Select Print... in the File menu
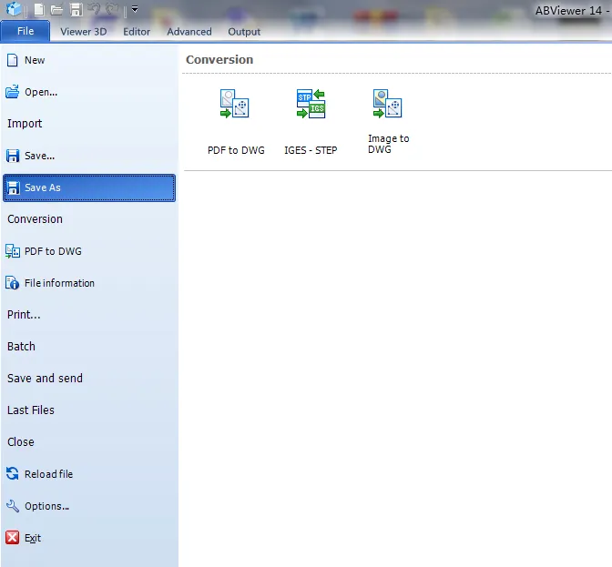 (25, 315)
